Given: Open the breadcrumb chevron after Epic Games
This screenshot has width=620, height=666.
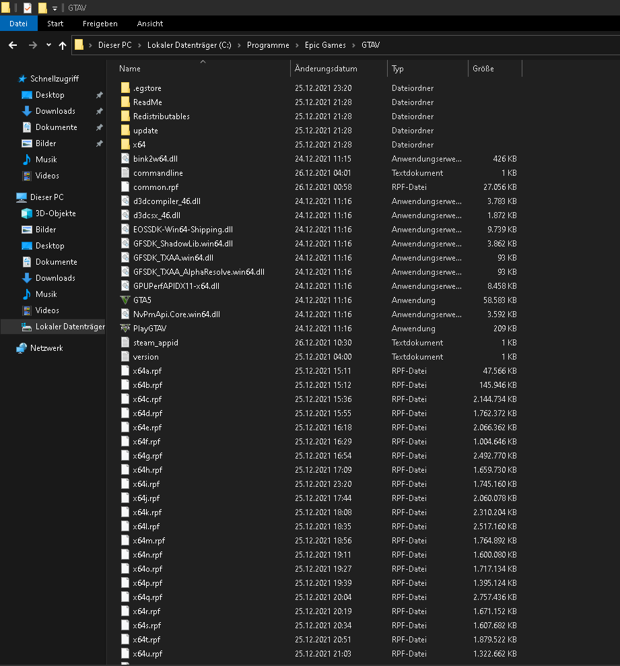Looking at the screenshot, I should coord(353,45).
